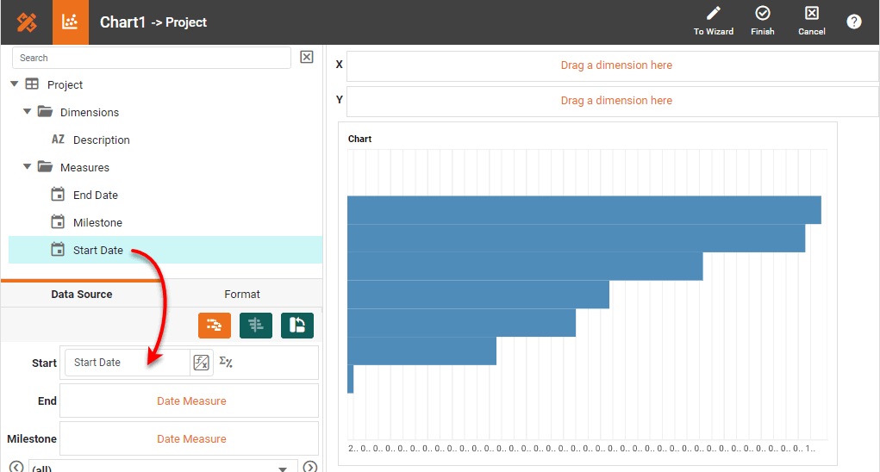
Task: Select the Description dimension
Action: [101, 140]
